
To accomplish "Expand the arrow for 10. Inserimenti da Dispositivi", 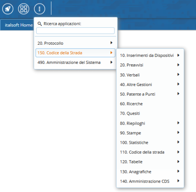I will coord(178,55).
